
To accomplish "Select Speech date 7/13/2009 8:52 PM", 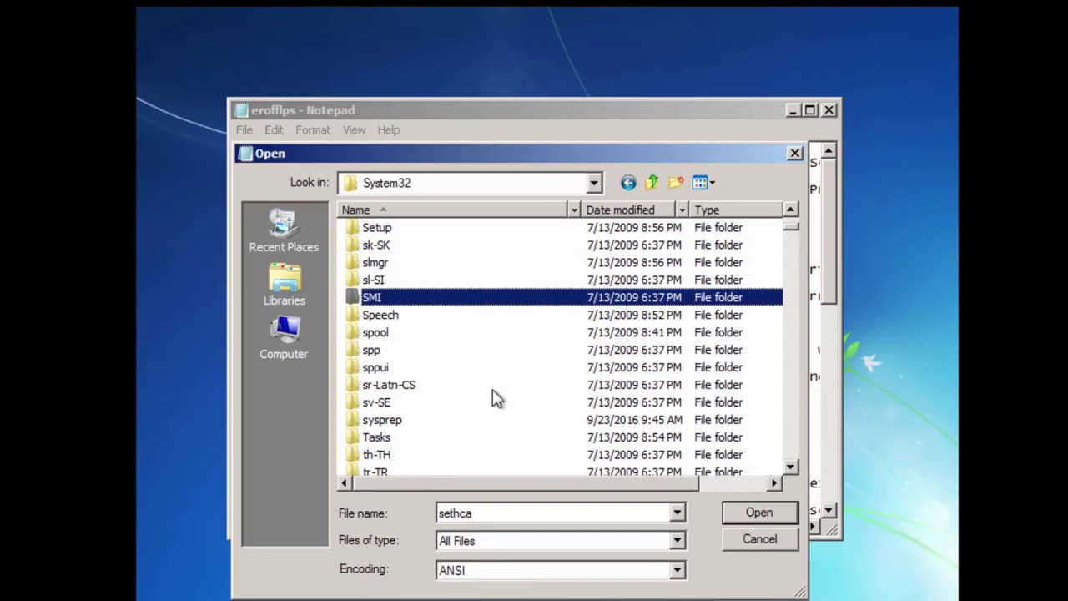I will [634, 315].
